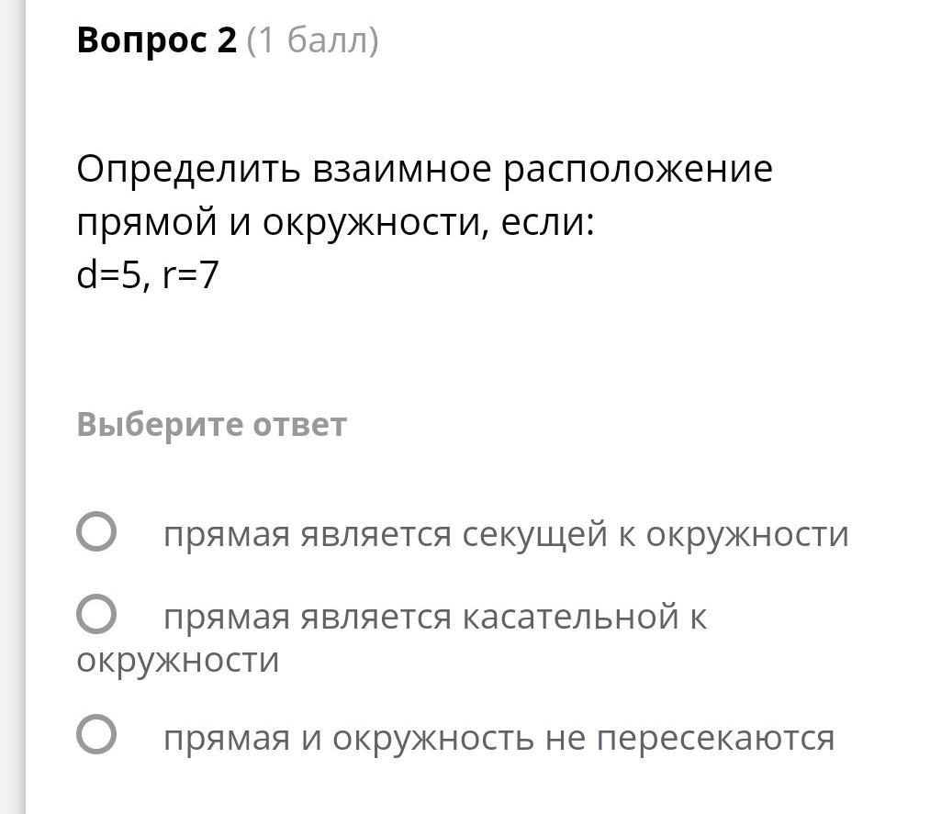The width and height of the screenshot is (930, 814).
Task: Click the number 2 in question heading
Action: pos(227,40)
